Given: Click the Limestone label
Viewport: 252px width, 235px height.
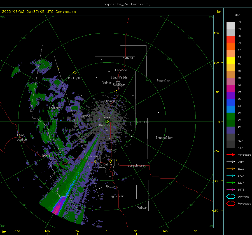Looking at the screenshot, I should click(53, 108).
